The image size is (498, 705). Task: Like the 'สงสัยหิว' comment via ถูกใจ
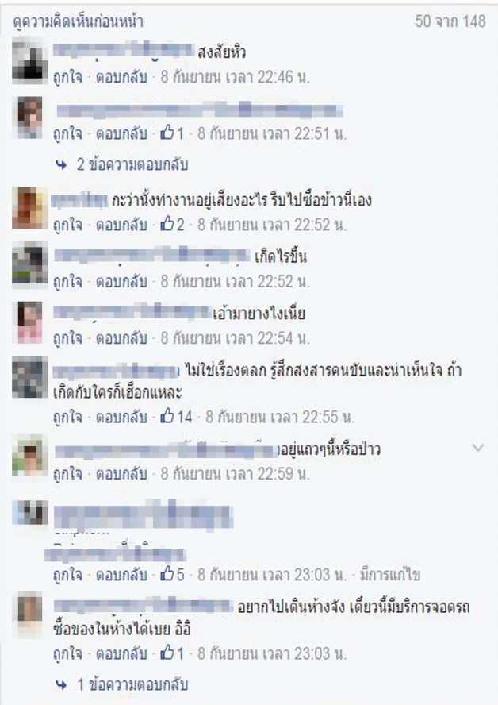click(68, 77)
